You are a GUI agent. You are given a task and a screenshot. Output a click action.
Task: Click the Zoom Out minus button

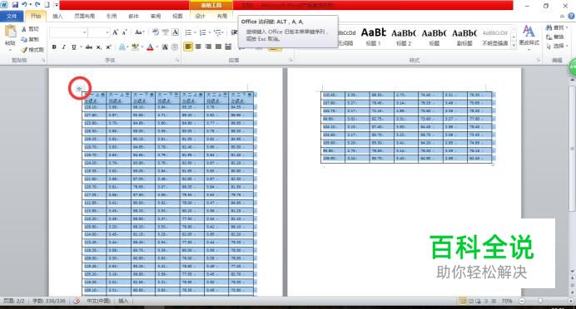(523, 301)
